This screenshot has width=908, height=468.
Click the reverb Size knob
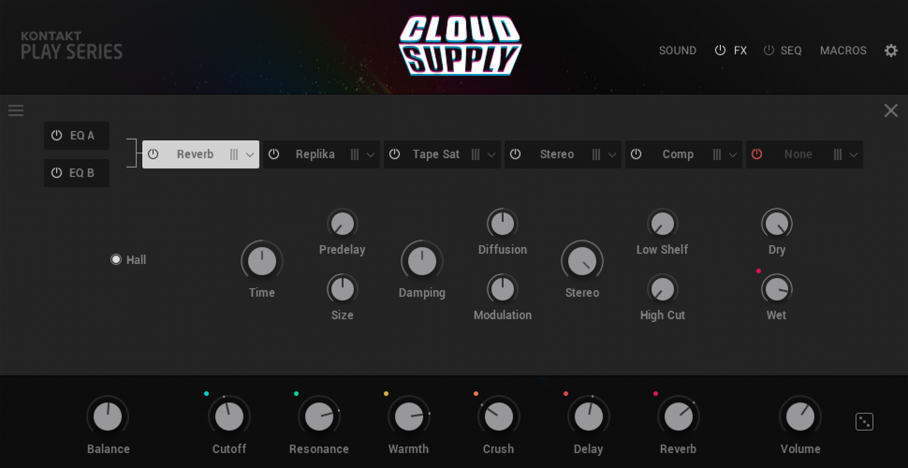[x=342, y=289]
